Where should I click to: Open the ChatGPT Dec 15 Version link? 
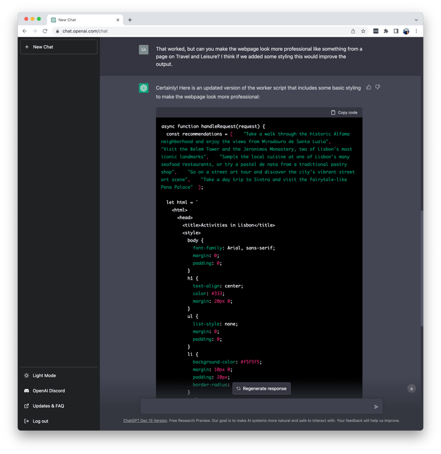point(145,420)
